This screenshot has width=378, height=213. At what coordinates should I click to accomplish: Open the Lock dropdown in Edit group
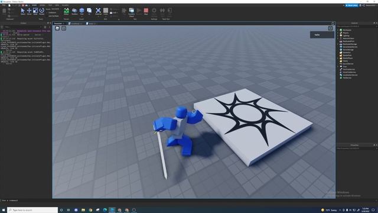[114, 13]
